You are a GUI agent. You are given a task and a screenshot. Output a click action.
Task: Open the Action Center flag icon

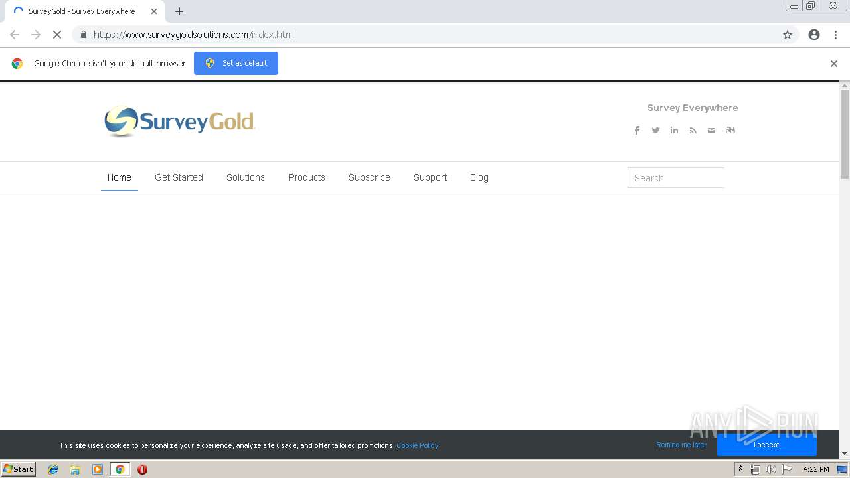(787, 469)
